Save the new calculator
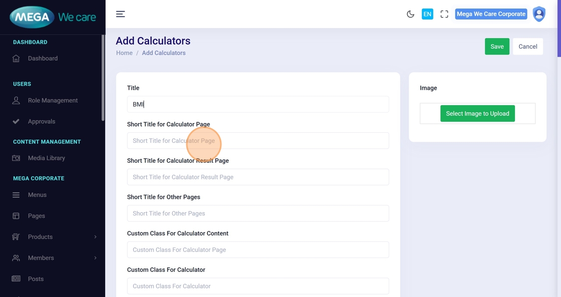This screenshot has width=561, height=297. 497,47
